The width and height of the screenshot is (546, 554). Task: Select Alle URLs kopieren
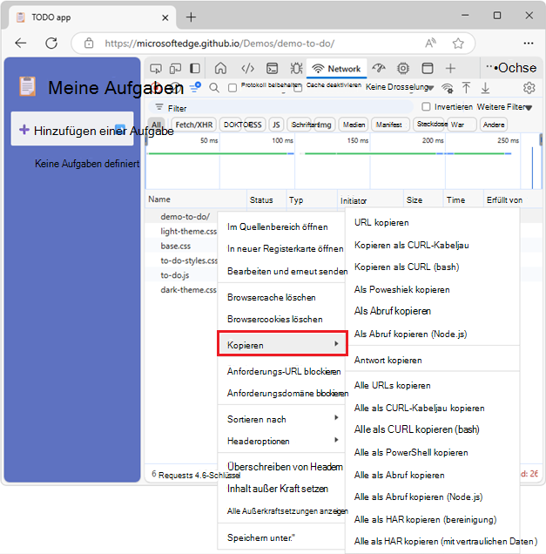point(433,385)
